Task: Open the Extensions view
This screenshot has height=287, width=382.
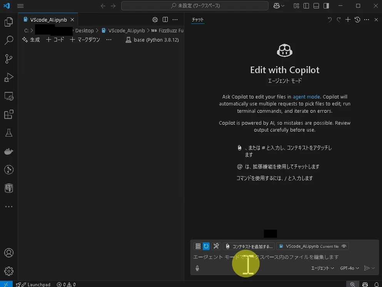Action: pos(9,114)
